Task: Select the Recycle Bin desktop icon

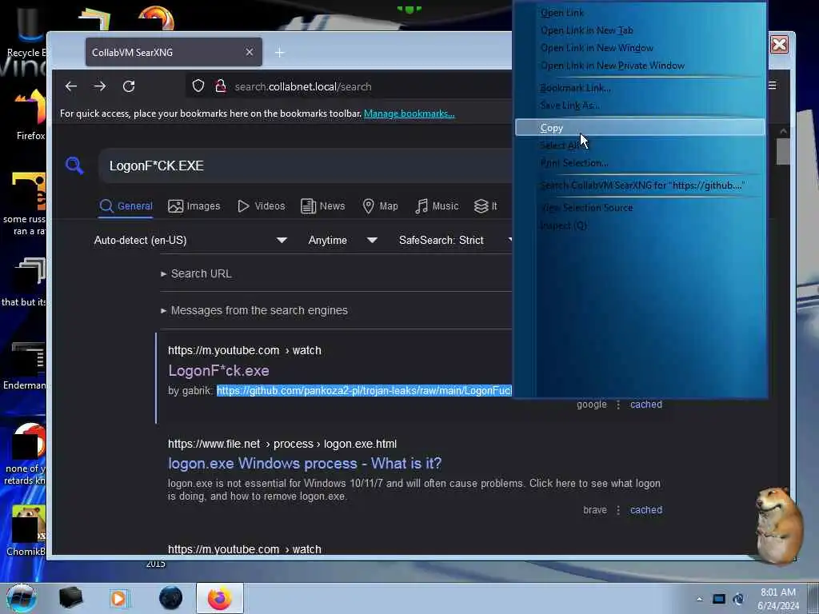Action: click(26, 30)
